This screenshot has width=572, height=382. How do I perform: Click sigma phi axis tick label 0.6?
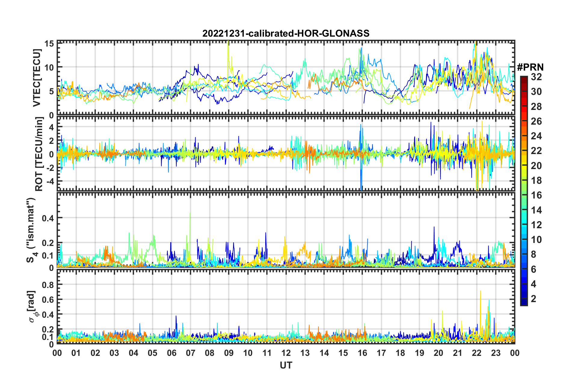48,299
